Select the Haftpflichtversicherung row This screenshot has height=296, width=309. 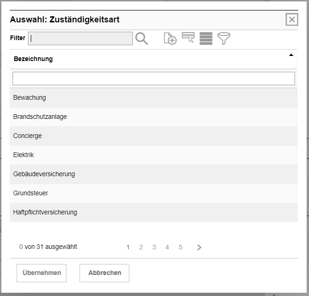[x=153, y=213]
